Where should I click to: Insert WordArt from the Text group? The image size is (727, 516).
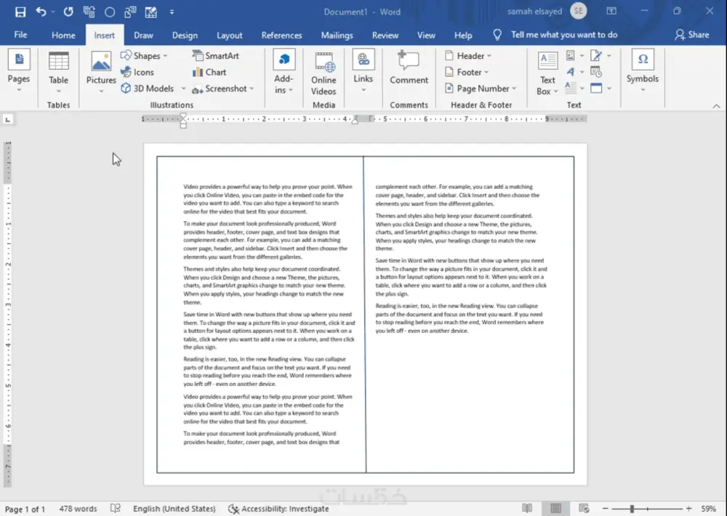coord(570,71)
